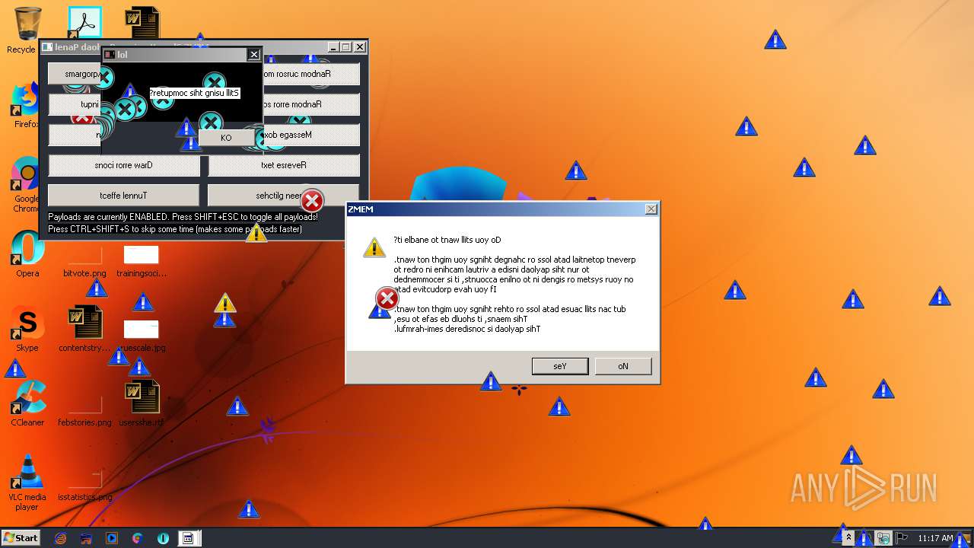This screenshot has height=548, width=974.
Task: Close the ZMEM warning dialog
Action: (651, 209)
